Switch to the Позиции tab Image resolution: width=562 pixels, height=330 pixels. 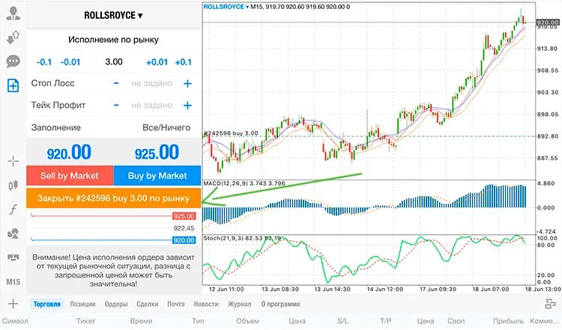click(x=82, y=304)
